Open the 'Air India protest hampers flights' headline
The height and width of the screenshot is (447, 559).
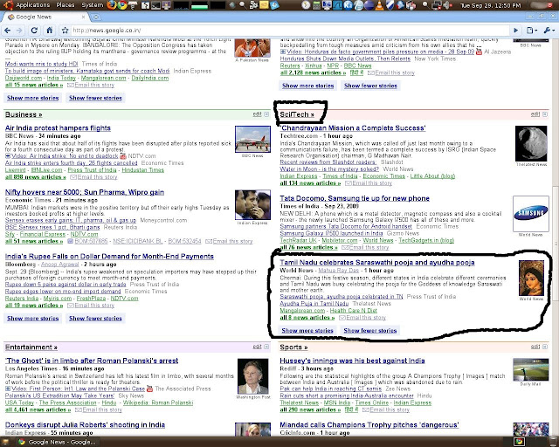pyautogui.click(x=58, y=128)
